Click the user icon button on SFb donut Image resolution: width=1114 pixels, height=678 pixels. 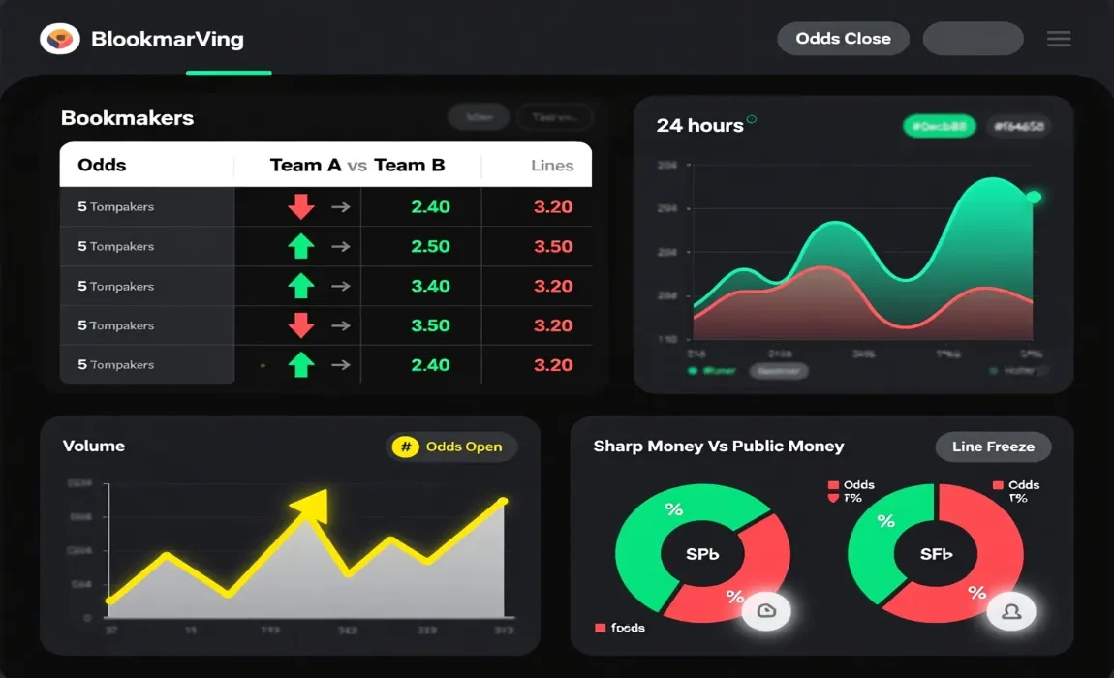pyautogui.click(x=1011, y=611)
